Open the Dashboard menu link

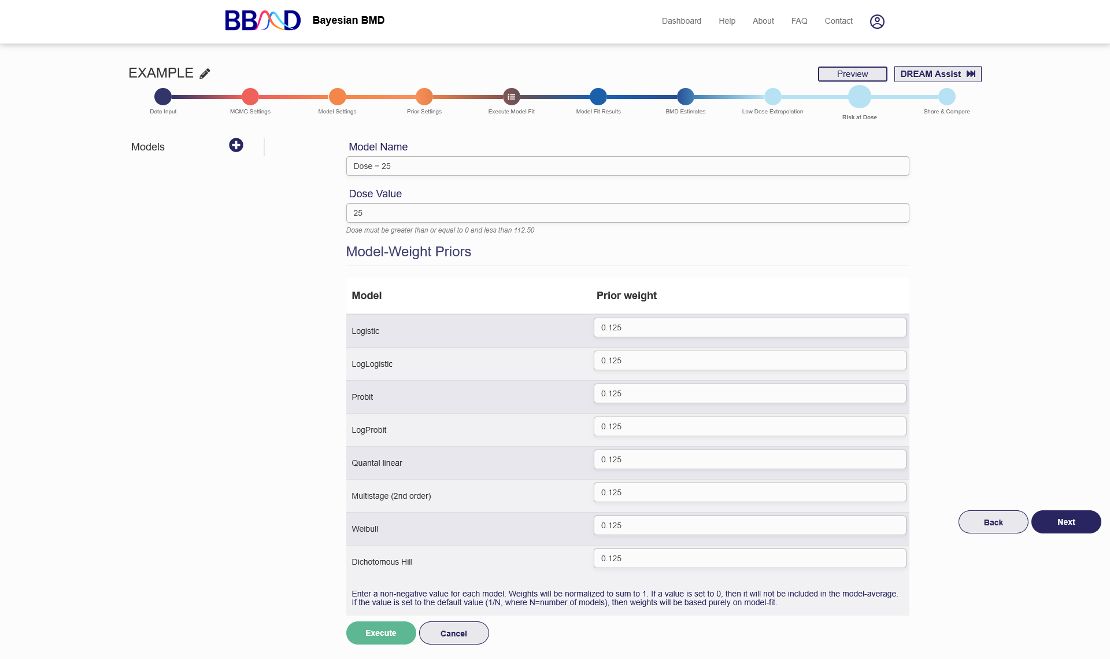[681, 21]
